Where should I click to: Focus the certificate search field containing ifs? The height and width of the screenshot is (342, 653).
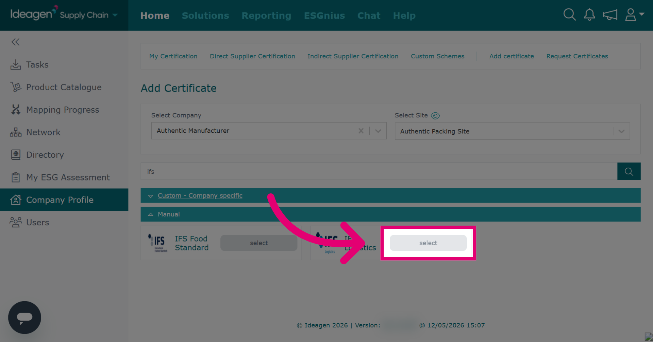[x=379, y=171]
